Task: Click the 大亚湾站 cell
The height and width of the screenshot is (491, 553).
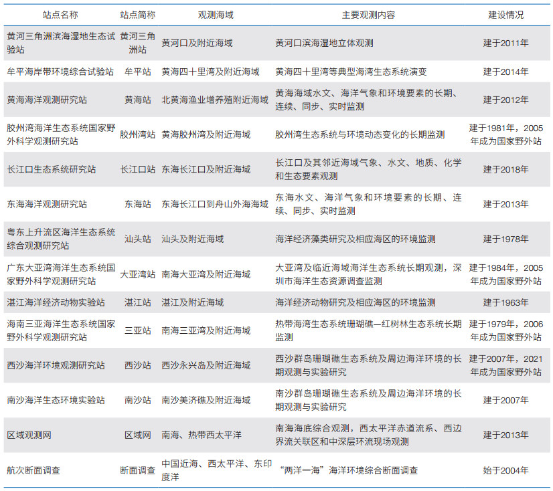Action: 137,274
